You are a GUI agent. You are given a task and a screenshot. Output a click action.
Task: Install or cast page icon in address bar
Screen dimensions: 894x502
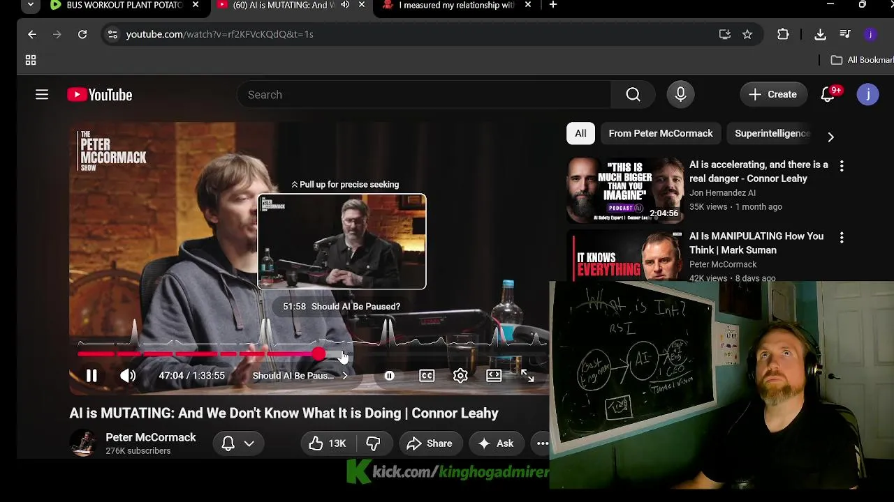point(725,34)
